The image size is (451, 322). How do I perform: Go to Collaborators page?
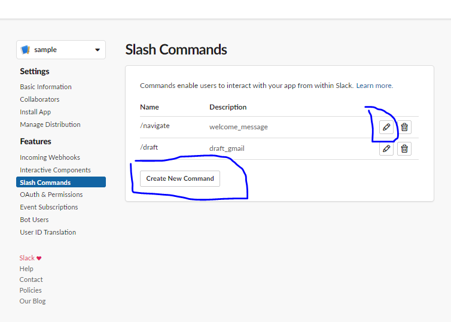(x=39, y=99)
